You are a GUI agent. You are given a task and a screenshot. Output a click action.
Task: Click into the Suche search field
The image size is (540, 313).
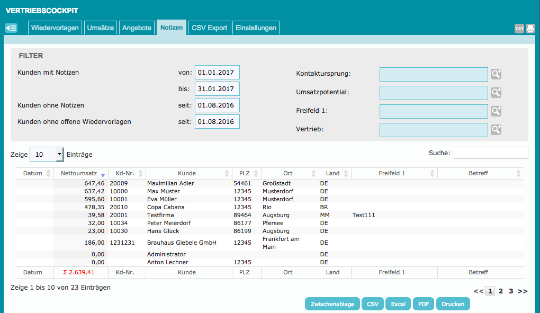coord(491,153)
